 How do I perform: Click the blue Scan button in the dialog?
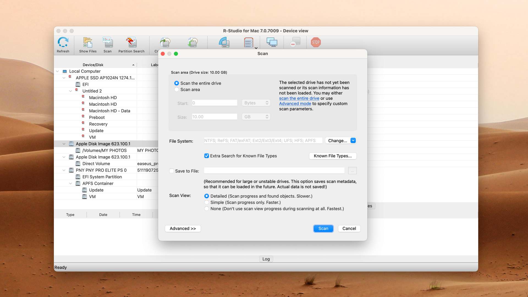323,229
